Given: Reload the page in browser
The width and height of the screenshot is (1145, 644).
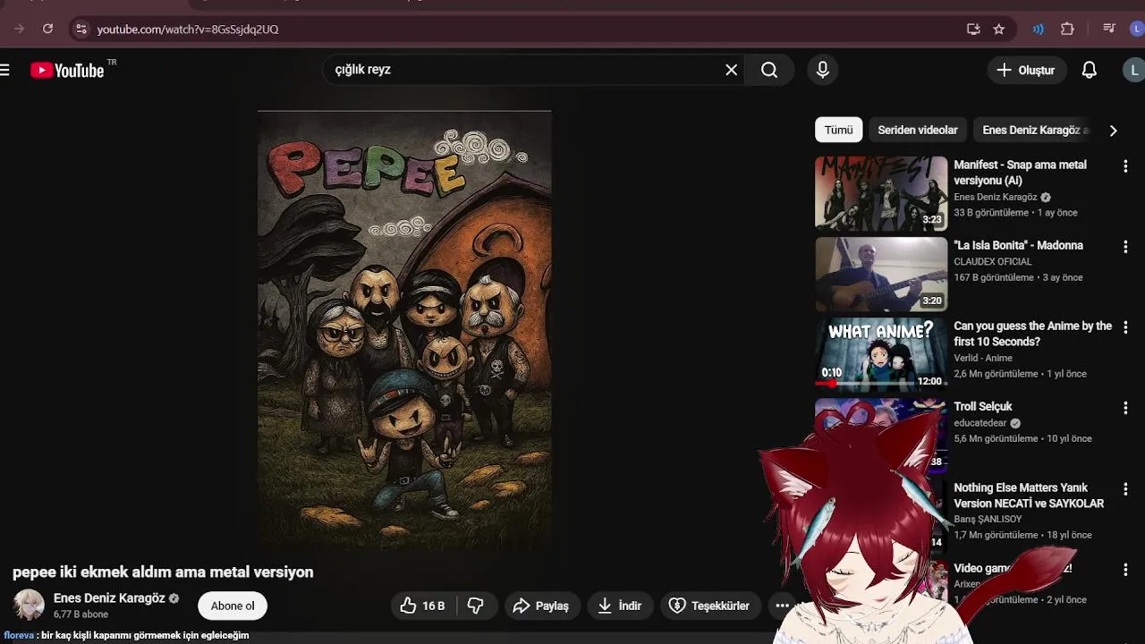Looking at the screenshot, I should coord(47,29).
